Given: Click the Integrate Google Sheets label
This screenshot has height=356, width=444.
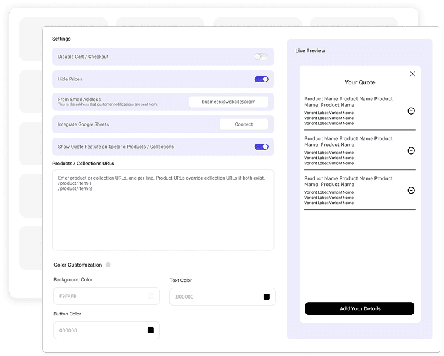Looking at the screenshot, I should (83, 124).
